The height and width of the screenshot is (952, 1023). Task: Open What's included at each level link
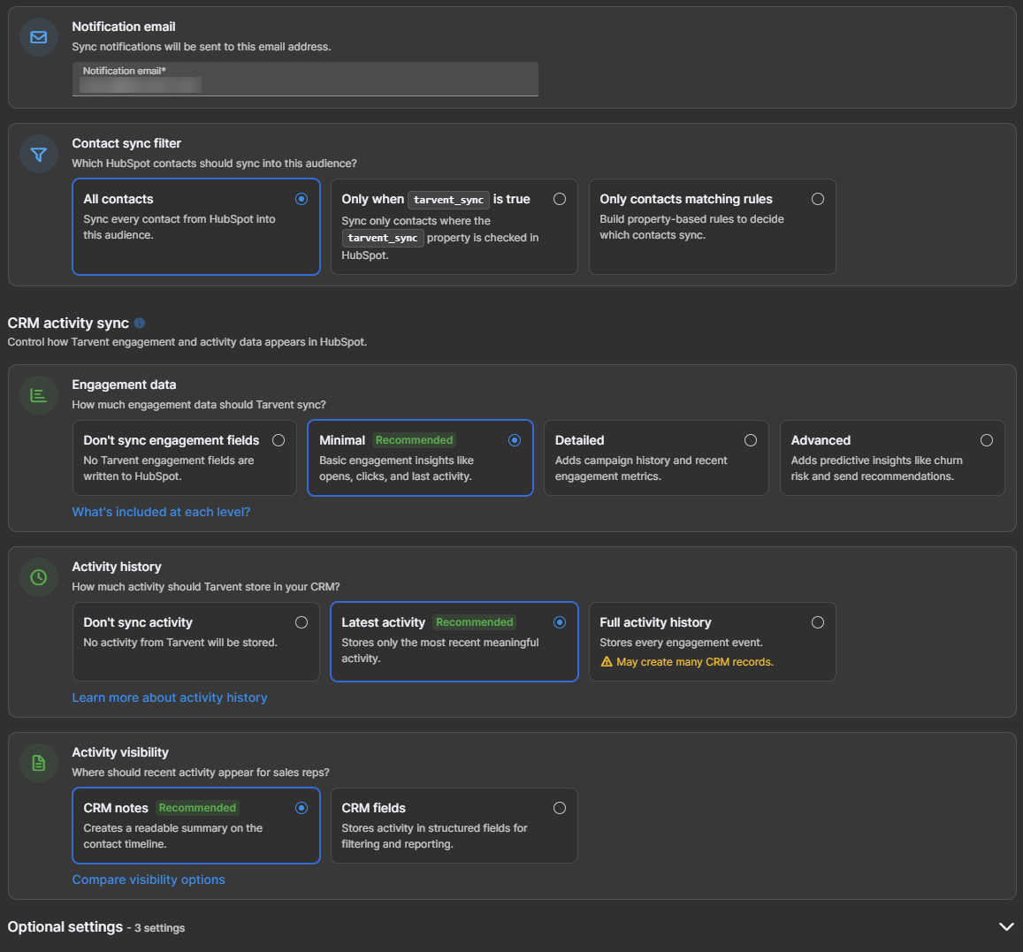tap(161, 512)
